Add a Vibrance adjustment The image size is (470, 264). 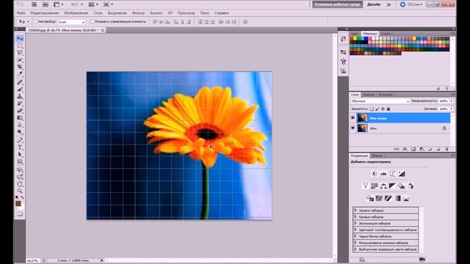[365, 186]
